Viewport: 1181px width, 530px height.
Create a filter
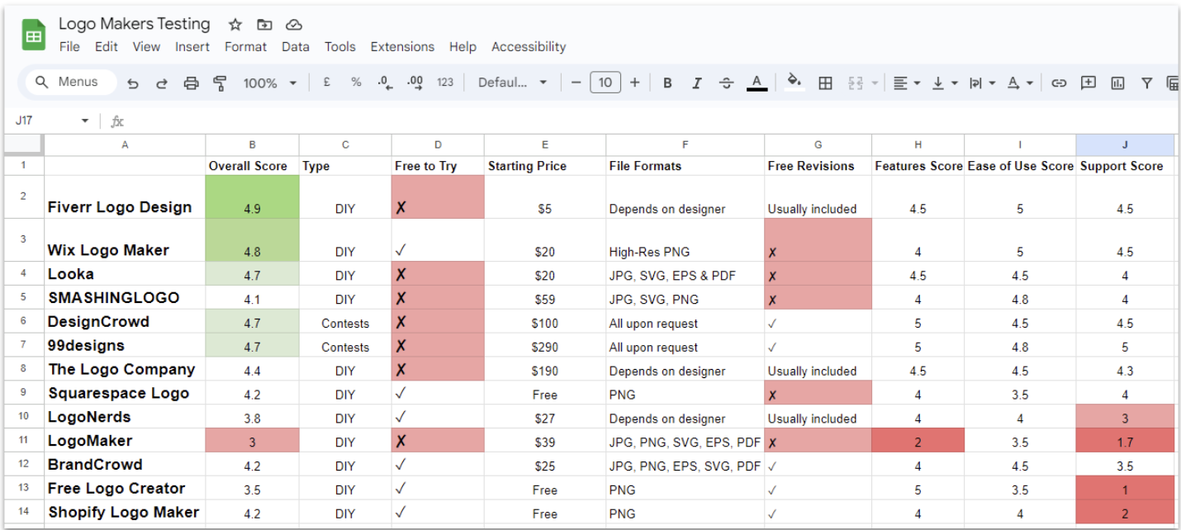coord(1146,82)
